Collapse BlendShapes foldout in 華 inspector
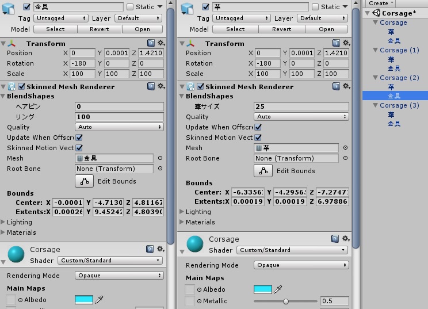 tap(182, 96)
